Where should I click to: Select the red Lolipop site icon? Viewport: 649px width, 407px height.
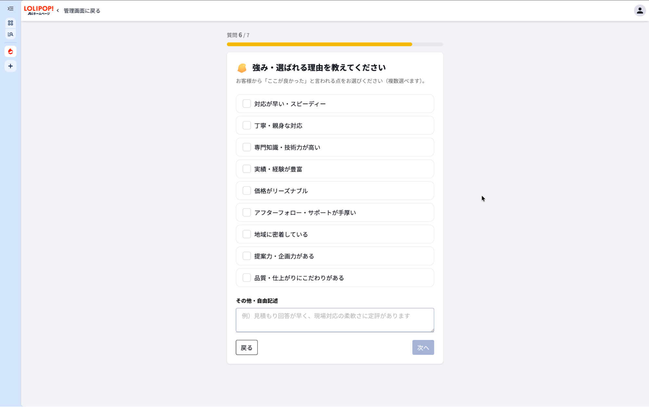pyautogui.click(x=10, y=52)
